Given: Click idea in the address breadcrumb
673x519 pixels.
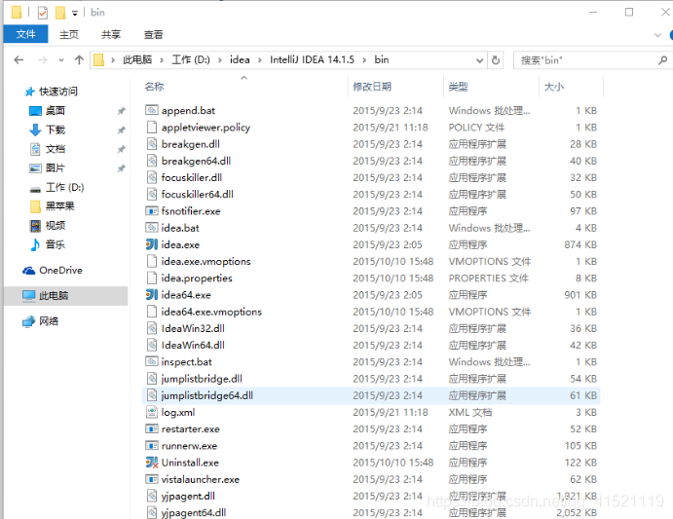Looking at the screenshot, I should click(x=240, y=59).
